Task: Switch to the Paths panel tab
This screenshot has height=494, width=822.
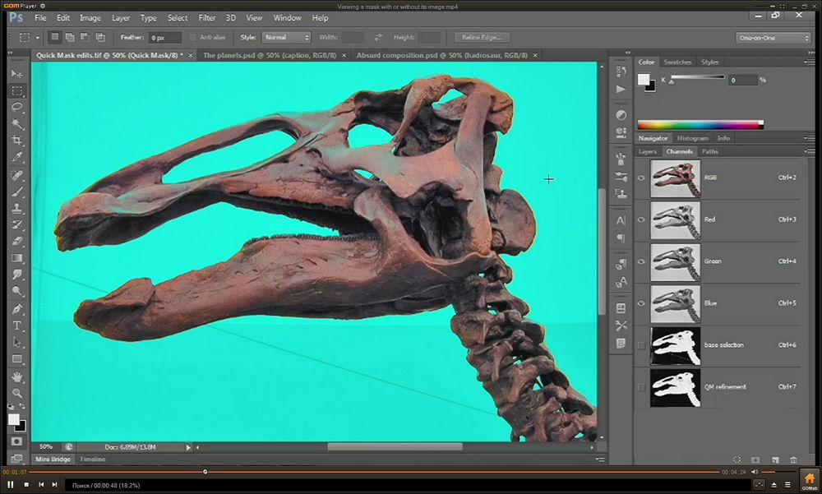Action: pos(709,151)
